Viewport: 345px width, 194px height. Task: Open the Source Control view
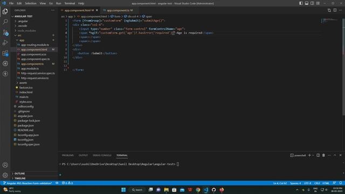pos(5,32)
